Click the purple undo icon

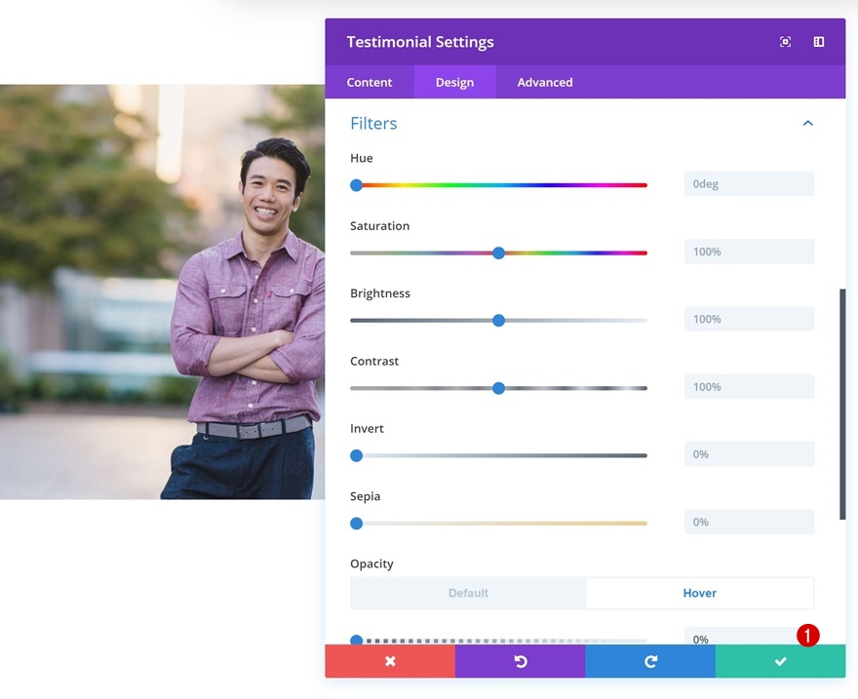click(x=520, y=661)
